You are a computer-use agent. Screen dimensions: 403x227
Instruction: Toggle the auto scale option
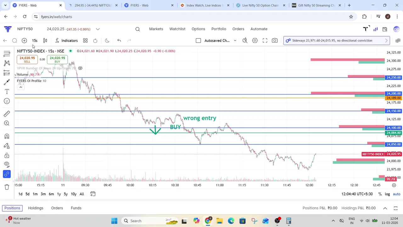pos(396,194)
